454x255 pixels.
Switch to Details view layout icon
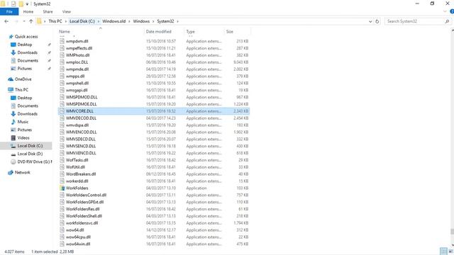443,251
